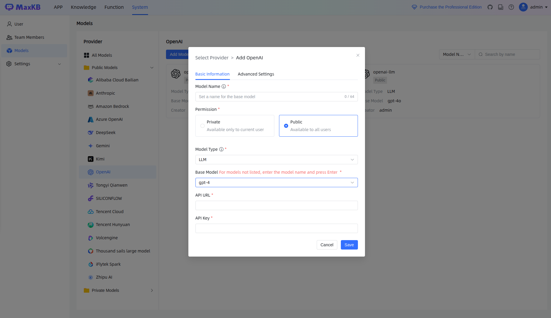This screenshot has width=551, height=318.
Task: Click the Model Name input field
Action: (x=277, y=97)
